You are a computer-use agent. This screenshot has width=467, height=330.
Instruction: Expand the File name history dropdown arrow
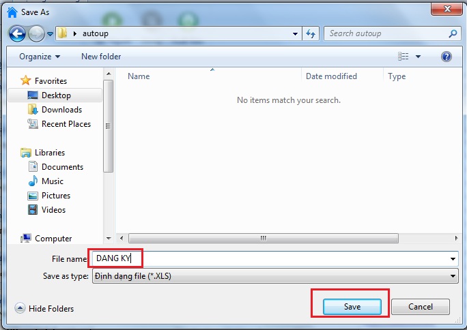pyautogui.click(x=453, y=259)
